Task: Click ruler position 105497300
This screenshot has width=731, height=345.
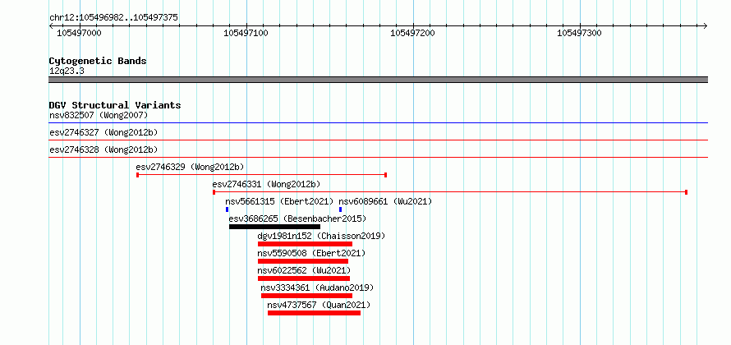Action: point(580,33)
